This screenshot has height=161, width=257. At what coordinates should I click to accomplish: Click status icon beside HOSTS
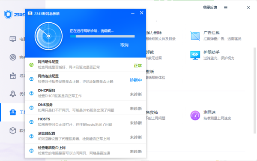pyautogui.click(x=31, y=122)
